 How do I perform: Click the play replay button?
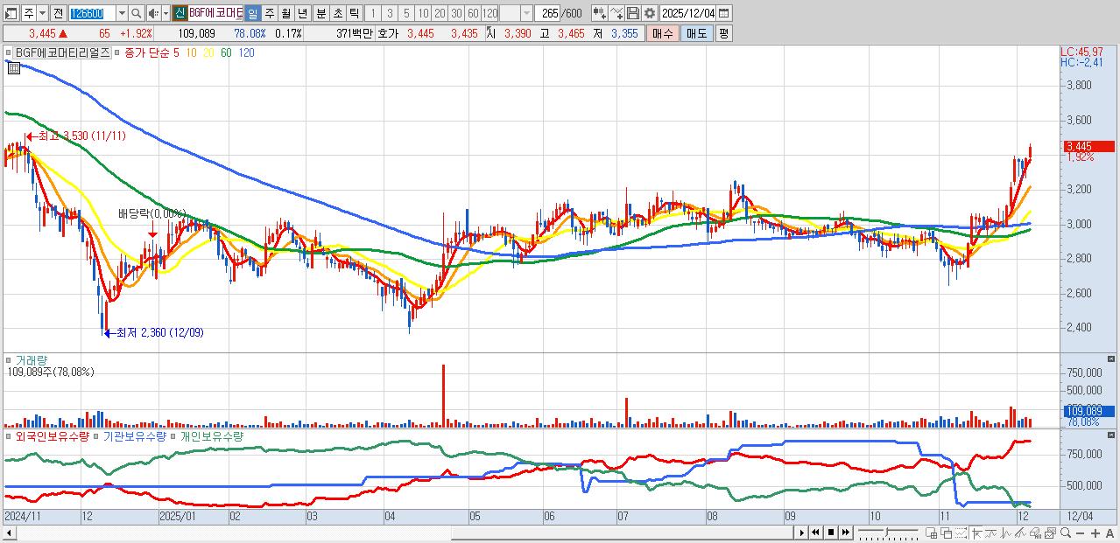(802, 533)
